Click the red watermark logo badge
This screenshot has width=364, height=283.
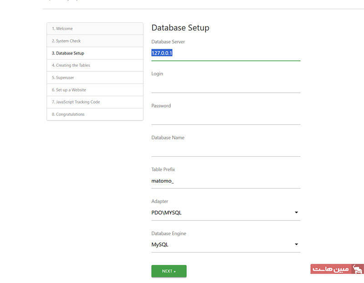click(337, 269)
